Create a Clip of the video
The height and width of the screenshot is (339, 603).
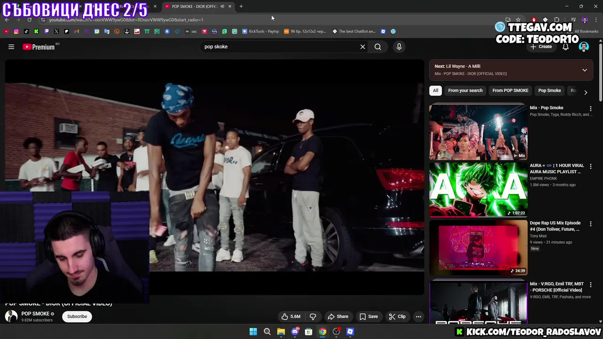(397, 316)
